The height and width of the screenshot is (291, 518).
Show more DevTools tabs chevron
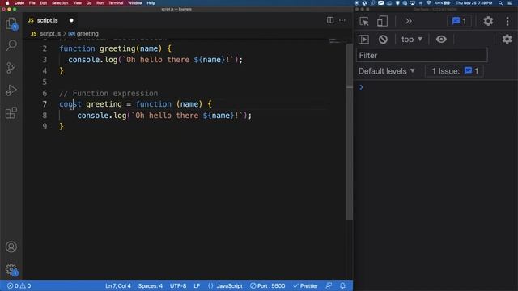point(409,21)
